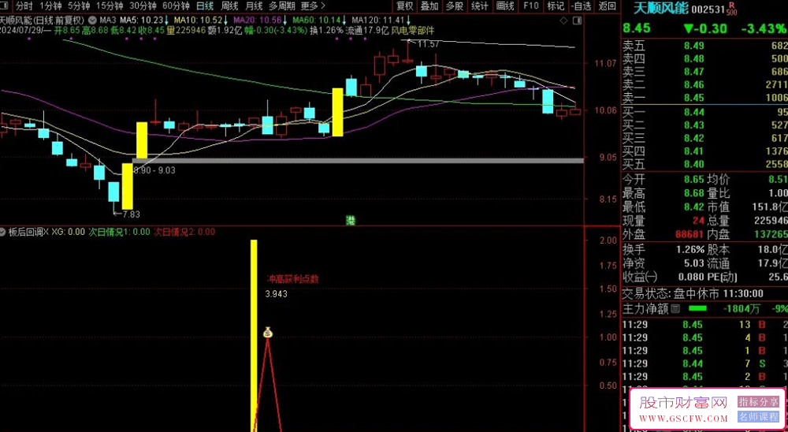Select the 买一 8.44 order row
Screen dimensions: 788x432
click(x=705, y=112)
